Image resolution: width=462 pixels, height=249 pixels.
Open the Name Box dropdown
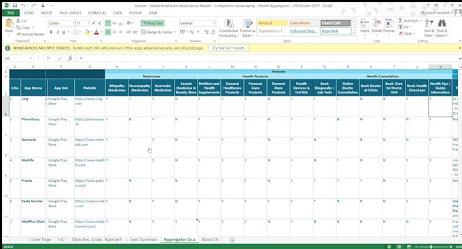tap(31, 58)
